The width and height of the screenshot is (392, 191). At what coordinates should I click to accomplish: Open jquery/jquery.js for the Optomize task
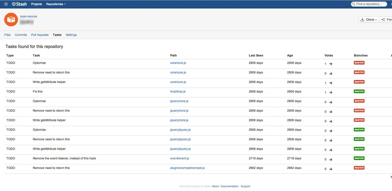click(x=180, y=130)
